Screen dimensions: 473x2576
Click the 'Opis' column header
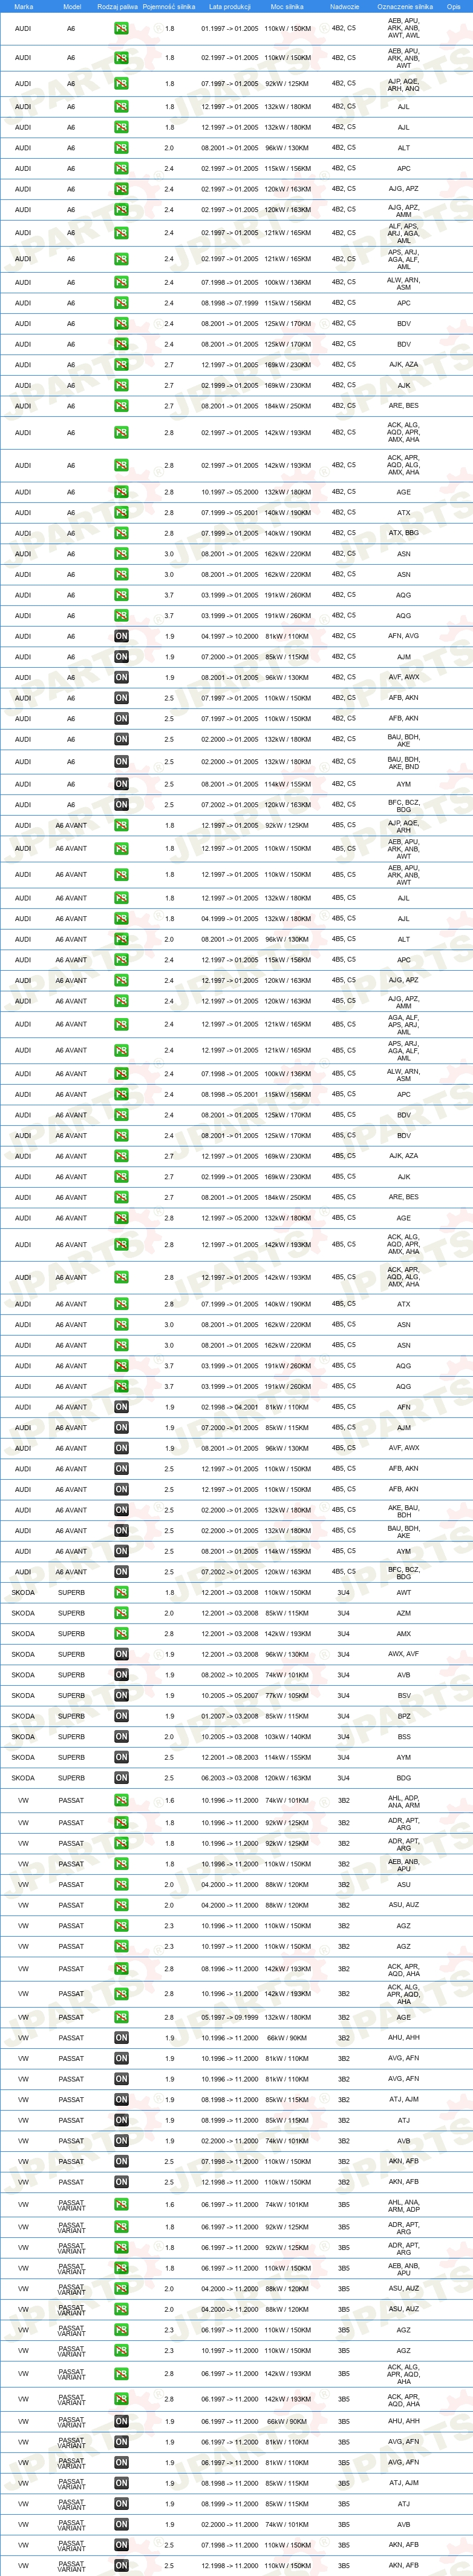(x=454, y=6)
